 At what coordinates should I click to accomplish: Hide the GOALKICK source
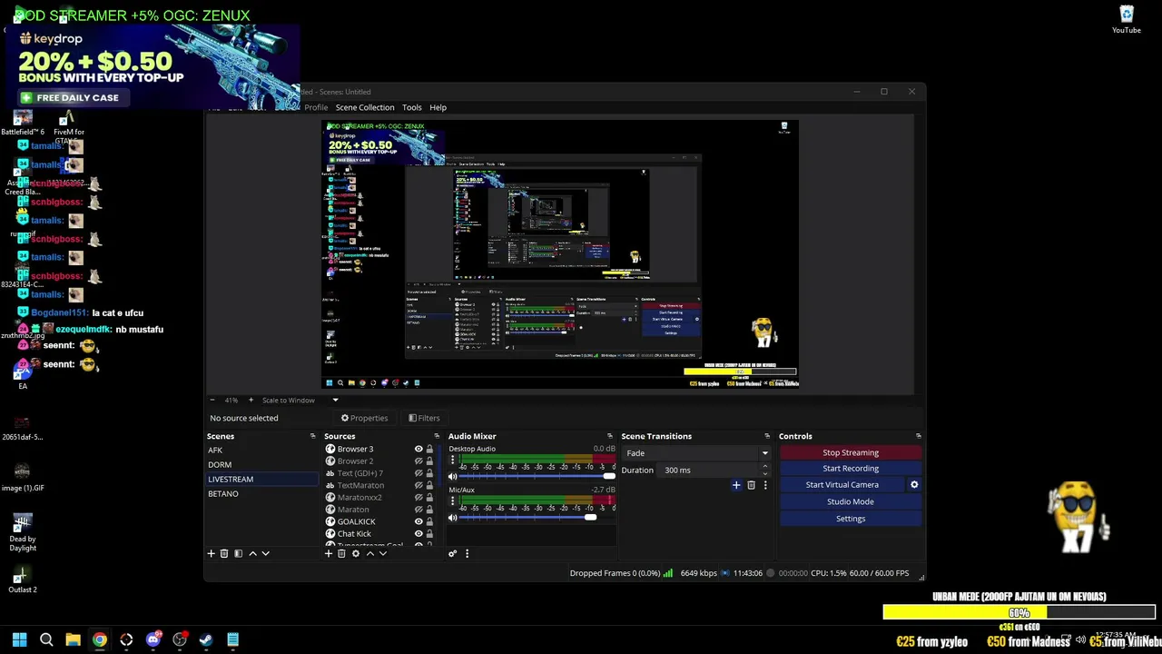pyautogui.click(x=419, y=521)
